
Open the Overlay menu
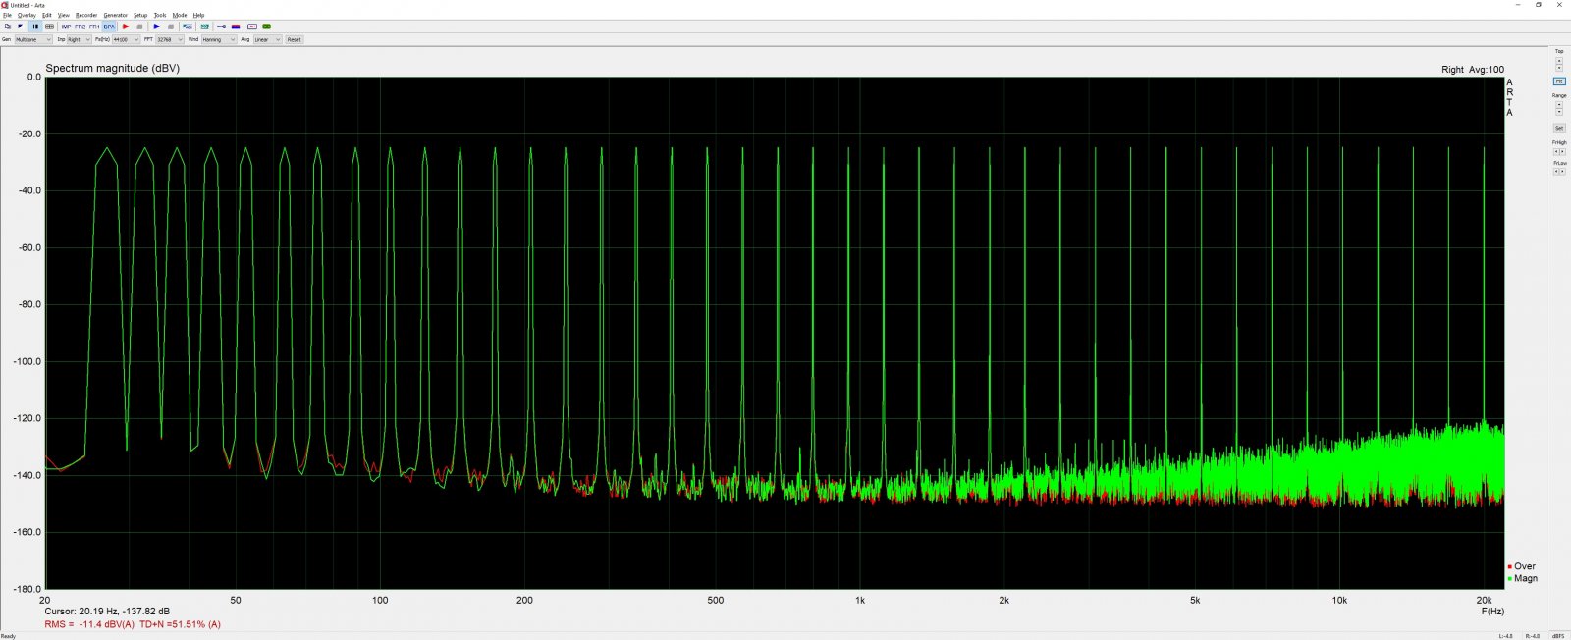[27, 15]
